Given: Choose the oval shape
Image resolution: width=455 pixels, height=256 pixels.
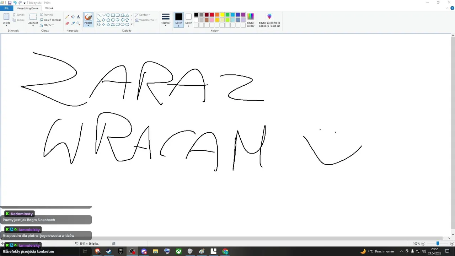Looking at the screenshot, I should tap(108, 15).
